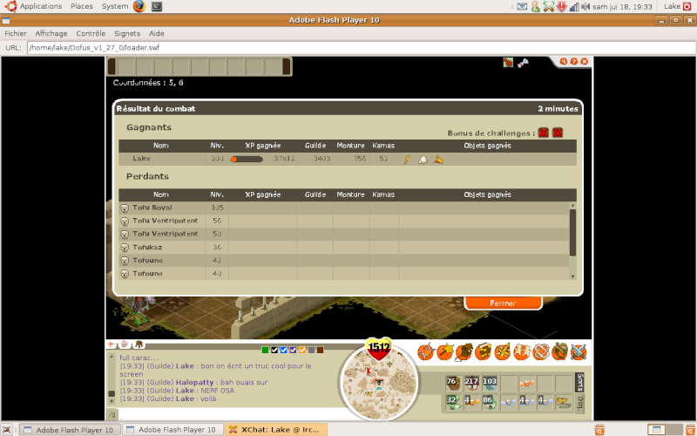Click the second failed challenge bonus icon
The width and height of the screenshot is (697, 436).
558,133
